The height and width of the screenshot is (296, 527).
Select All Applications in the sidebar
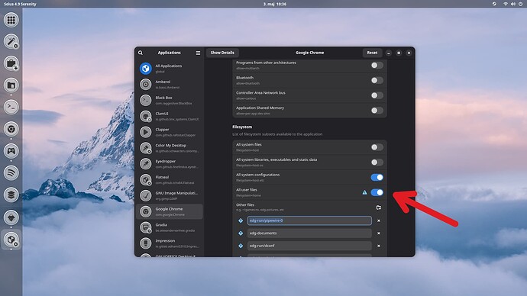[x=170, y=69]
